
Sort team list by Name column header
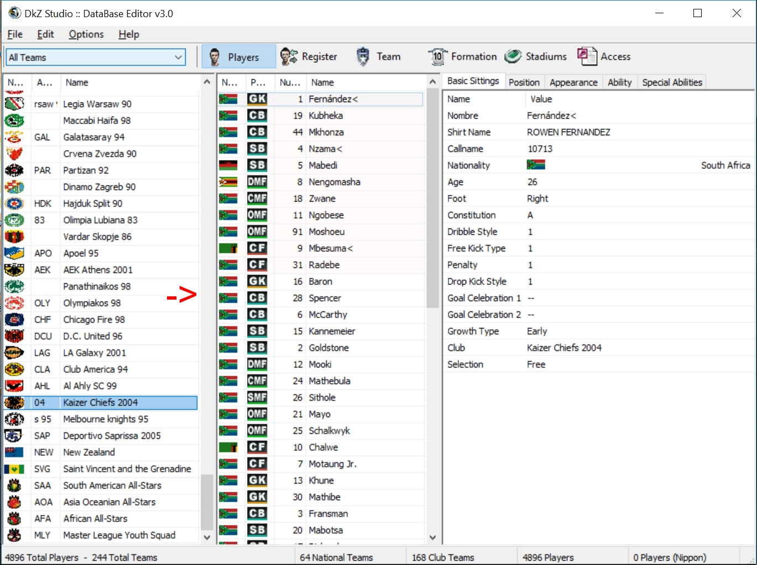130,82
